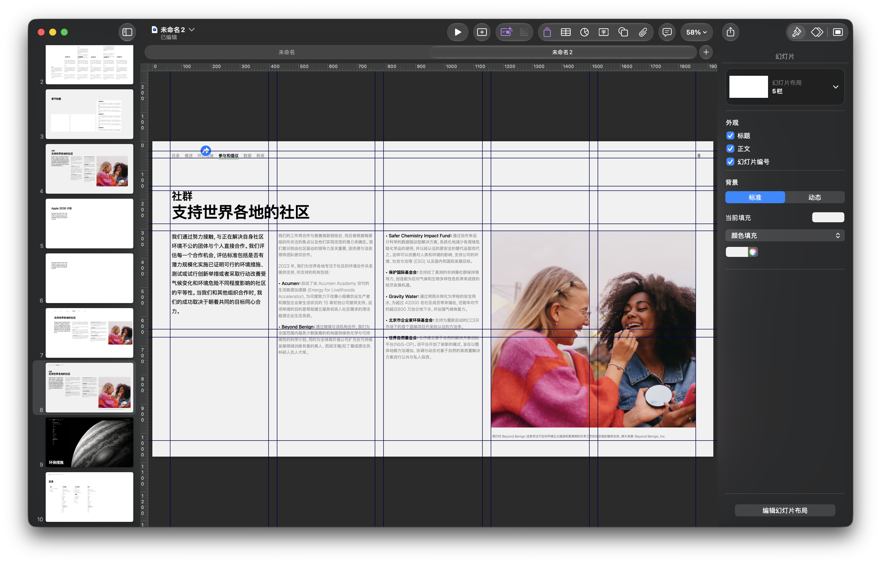Click the 社群 subtitle text
881x564 pixels.
pos(182,196)
